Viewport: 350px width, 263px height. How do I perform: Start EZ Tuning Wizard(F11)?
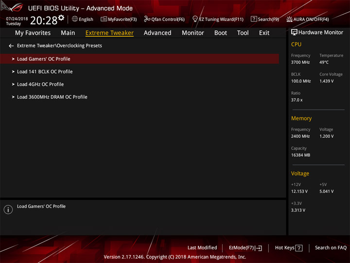point(221,19)
